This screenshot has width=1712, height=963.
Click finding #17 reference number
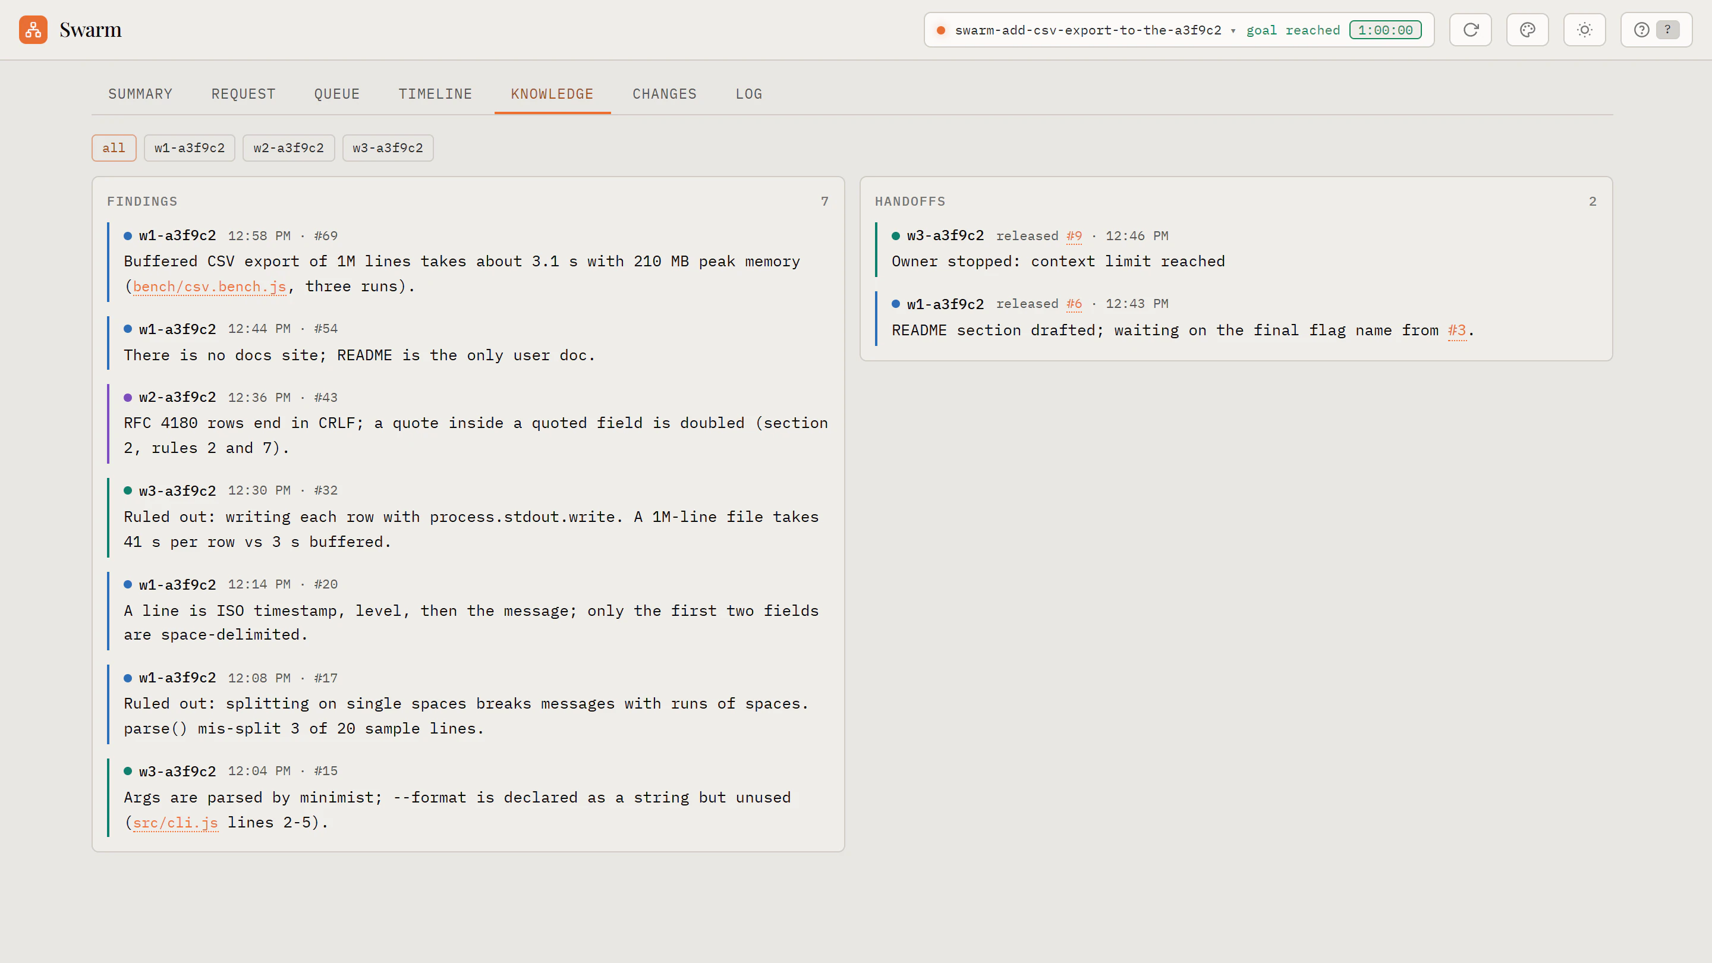(x=326, y=678)
